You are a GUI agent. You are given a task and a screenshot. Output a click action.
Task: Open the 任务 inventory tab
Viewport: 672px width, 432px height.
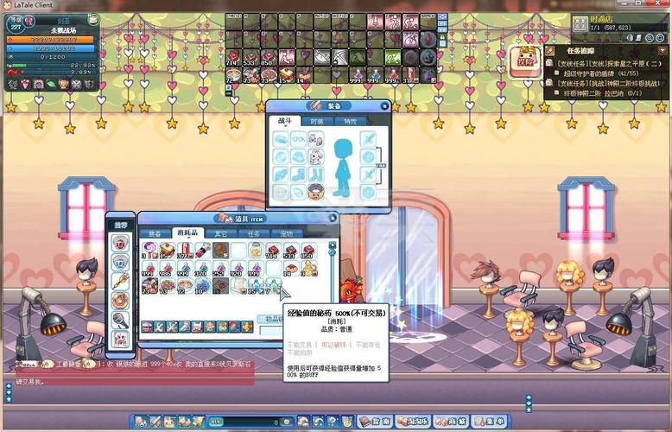click(x=254, y=233)
